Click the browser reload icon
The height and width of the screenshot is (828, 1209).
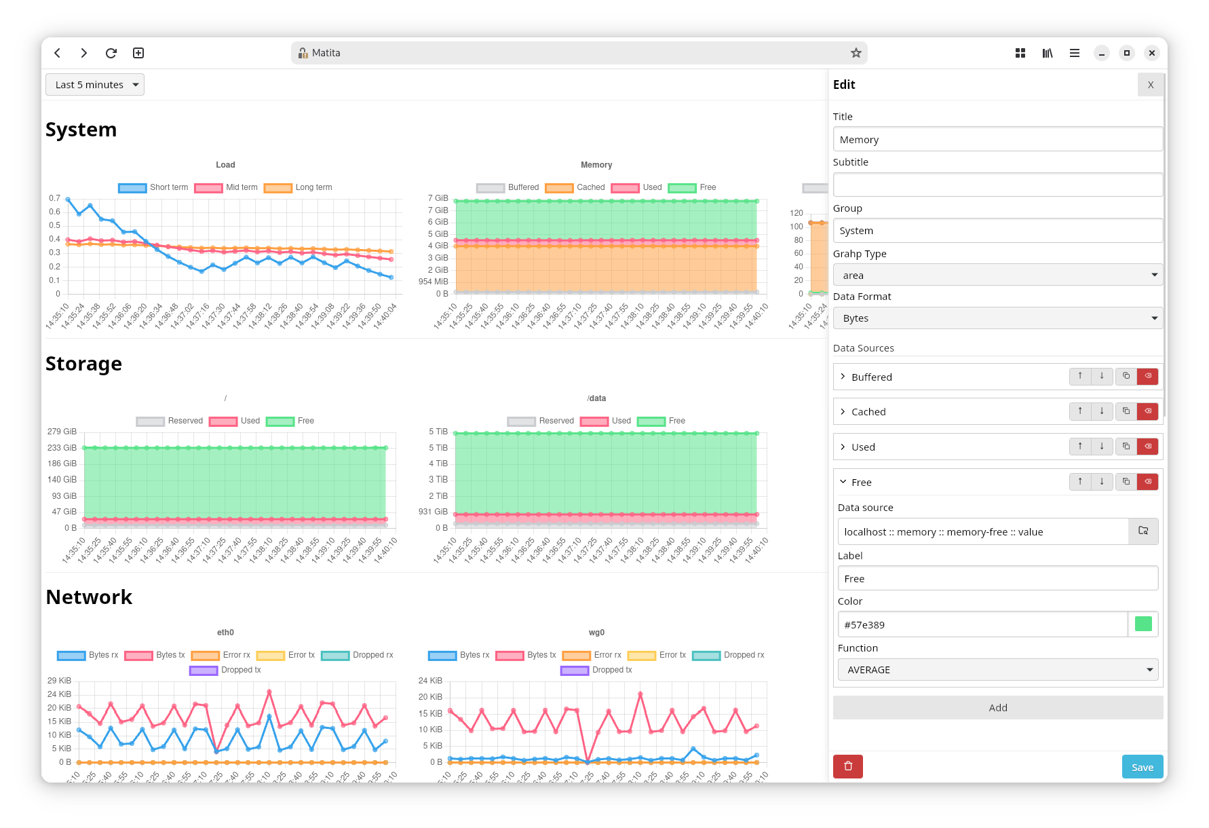click(111, 53)
